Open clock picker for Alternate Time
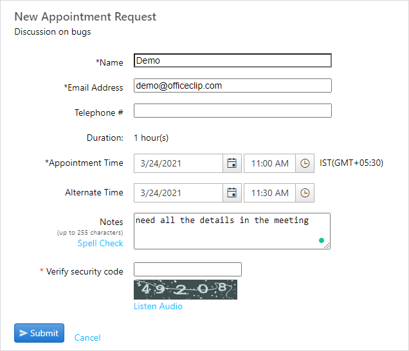Viewport: 409px width, 351px height. tap(305, 193)
